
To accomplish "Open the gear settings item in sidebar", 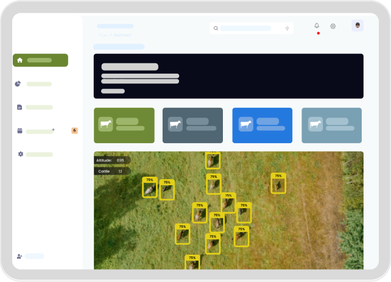I will 20,154.
